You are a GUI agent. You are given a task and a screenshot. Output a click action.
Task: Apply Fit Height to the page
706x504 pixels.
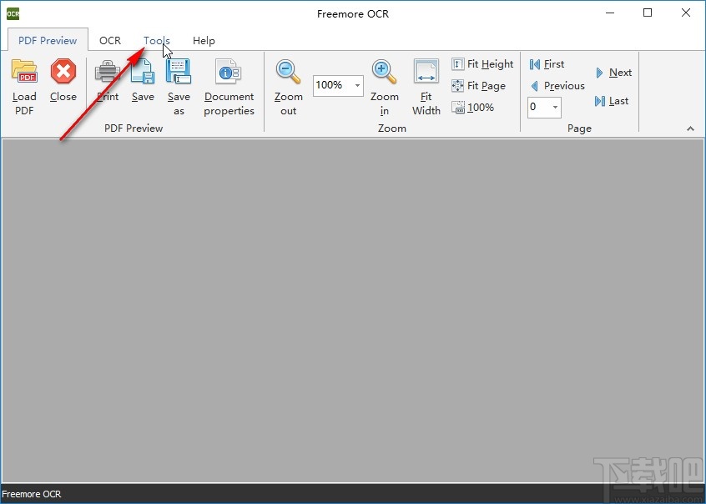(x=482, y=64)
